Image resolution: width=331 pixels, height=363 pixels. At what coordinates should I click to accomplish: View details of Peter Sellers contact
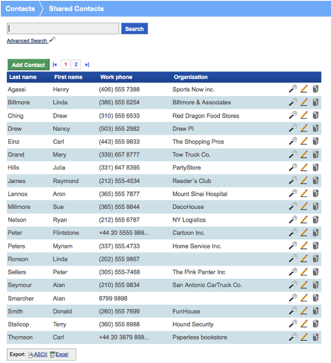click(x=293, y=271)
